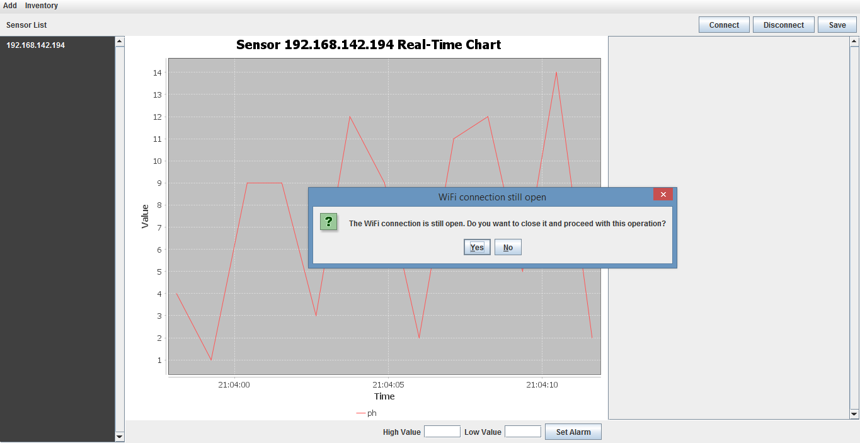Image resolution: width=860 pixels, height=443 pixels.
Task: Open the Add menu
Action: pos(9,5)
